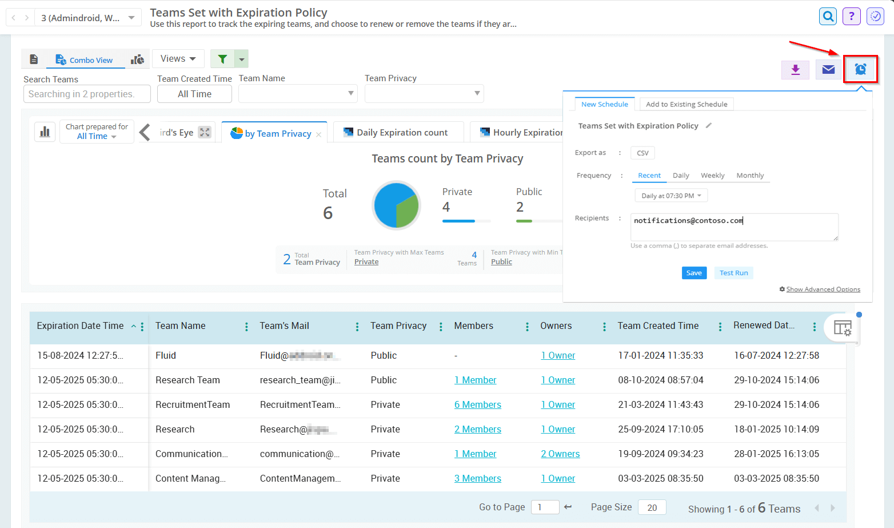Image resolution: width=894 pixels, height=528 pixels.
Task: Click the email report envelope icon
Action: pos(828,69)
